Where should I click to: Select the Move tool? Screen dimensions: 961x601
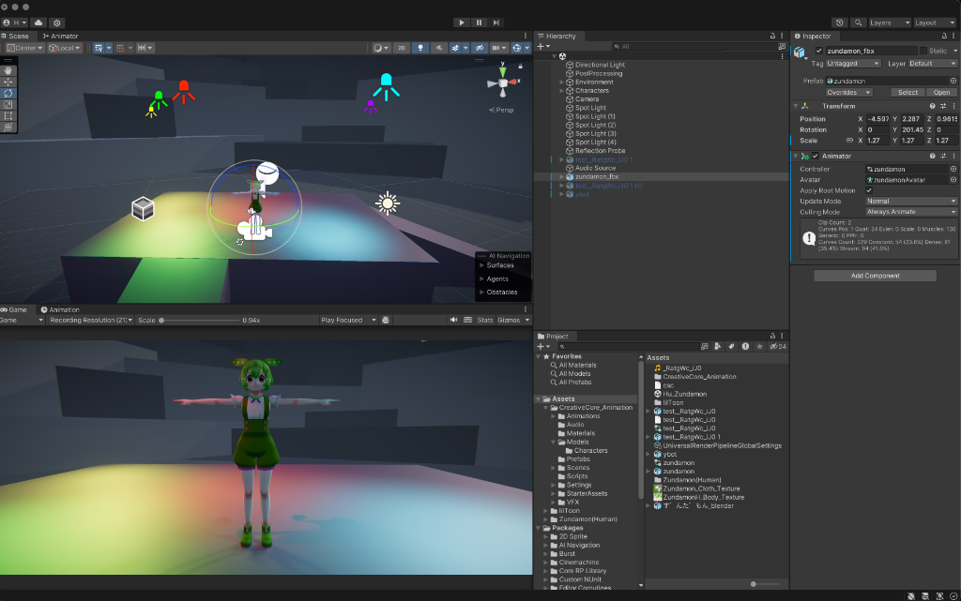tap(8, 82)
